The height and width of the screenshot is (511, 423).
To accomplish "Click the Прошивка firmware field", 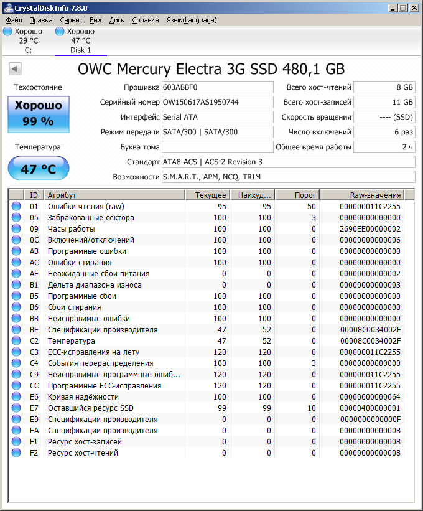I will pyautogui.click(x=217, y=87).
